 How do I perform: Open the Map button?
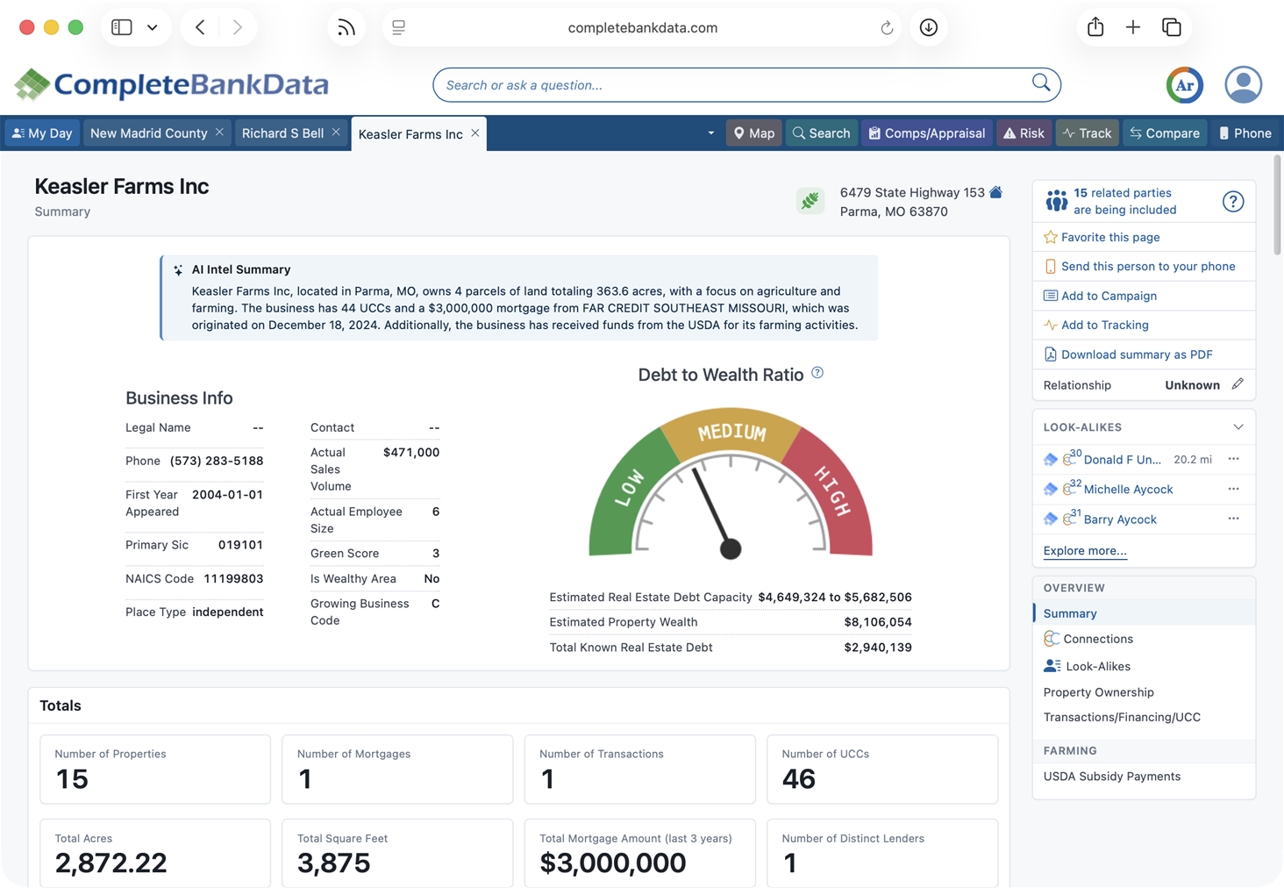click(x=754, y=133)
